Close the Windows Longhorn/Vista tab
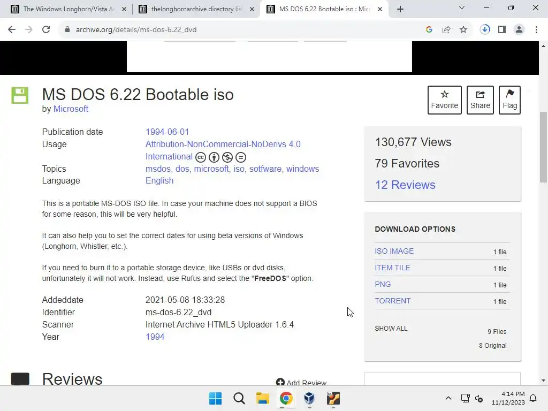The height and width of the screenshot is (411, 548). [124, 9]
